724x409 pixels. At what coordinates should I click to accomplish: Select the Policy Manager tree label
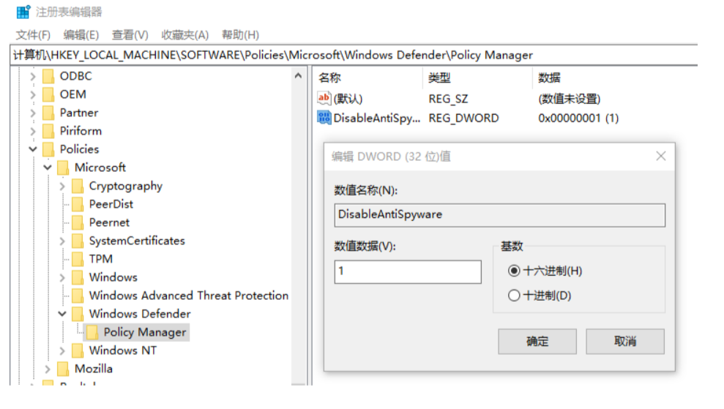[x=145, y=332]
